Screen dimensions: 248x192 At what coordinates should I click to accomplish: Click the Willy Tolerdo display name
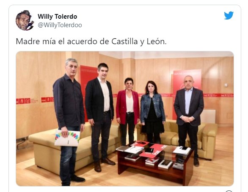point(58,17)
